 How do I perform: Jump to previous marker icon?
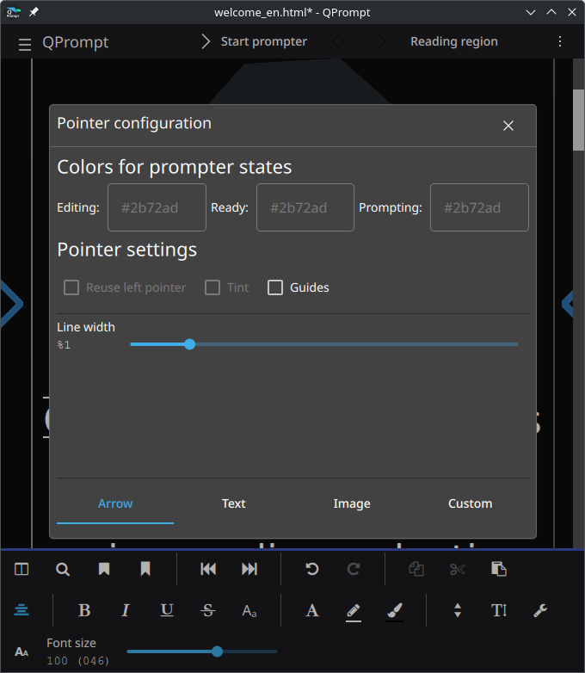pos(208,569)
